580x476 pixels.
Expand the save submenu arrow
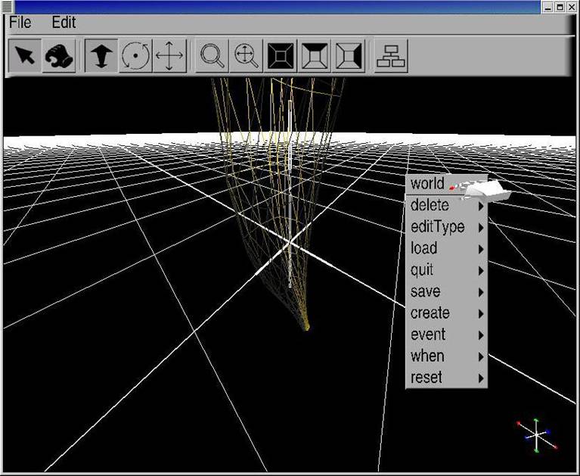click(x=481, y=292)
